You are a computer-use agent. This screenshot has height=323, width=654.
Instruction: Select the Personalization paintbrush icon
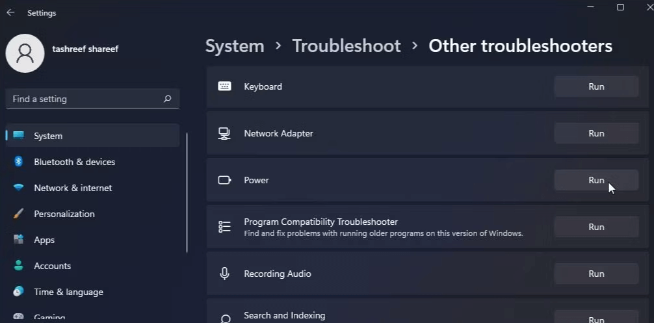point(19,214)
